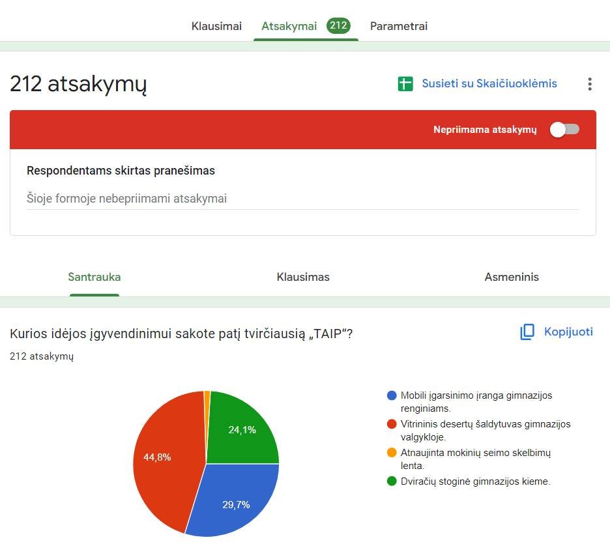The height and width of the screenshot is (544, 610).
Task: Open the Asmeninis responses view
Action: (512, 277)
